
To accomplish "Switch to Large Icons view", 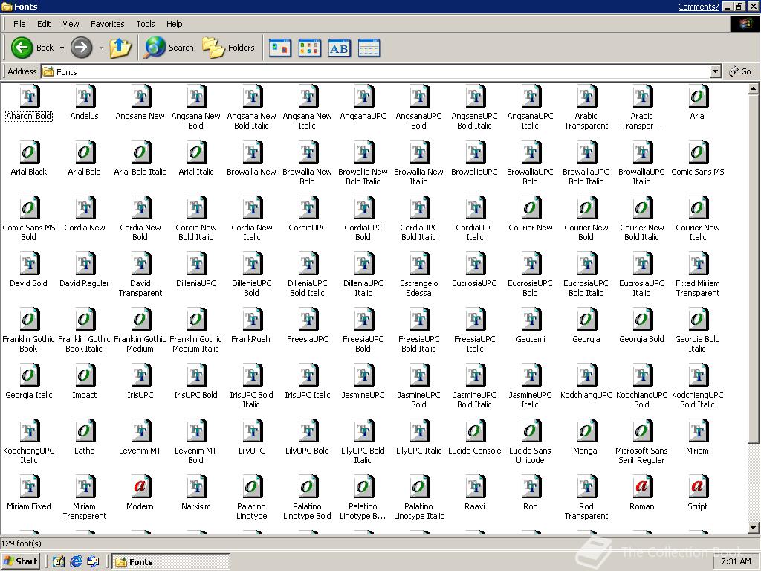I will 280,48.
